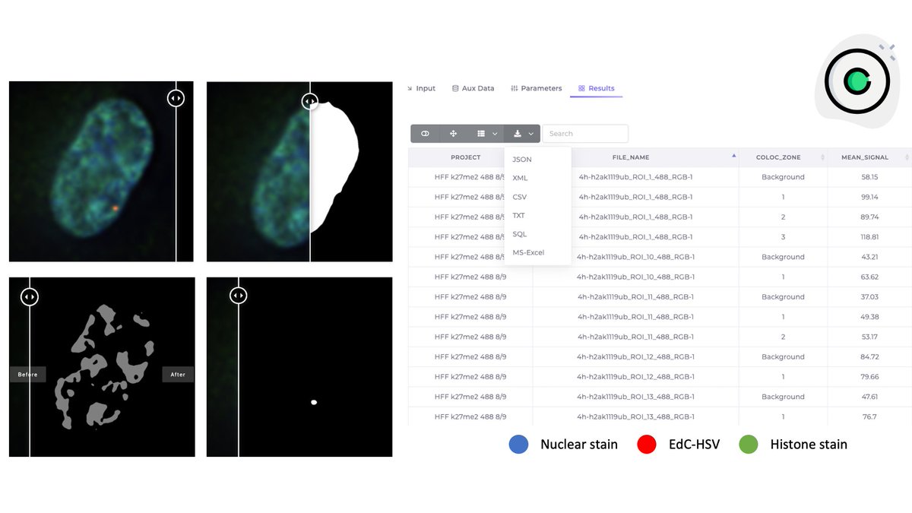The image size is (912, 513).
Task: Click the After label on the comparison image
Action: click(178, 374)
